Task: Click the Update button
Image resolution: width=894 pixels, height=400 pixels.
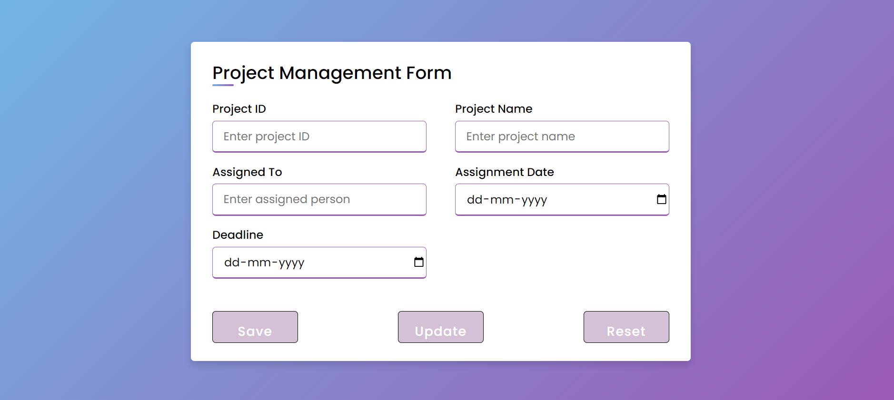Action: tap(440, 327)
